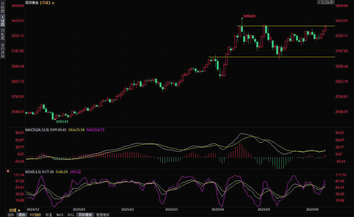Click the MACD:9.73 value
354x217 pixels.
point(95,130)
